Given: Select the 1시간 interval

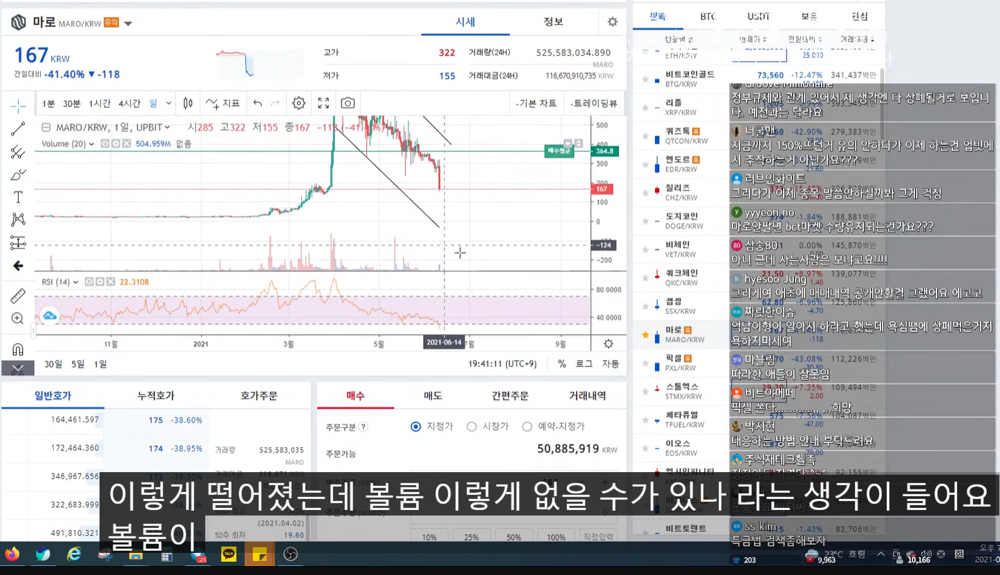Looking at the screenshot, I should pos(100,104).
